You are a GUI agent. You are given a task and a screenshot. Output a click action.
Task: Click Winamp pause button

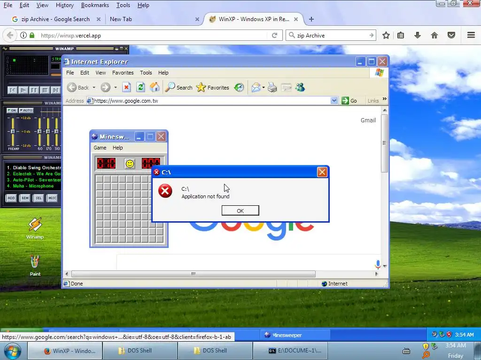click(34, 90)
